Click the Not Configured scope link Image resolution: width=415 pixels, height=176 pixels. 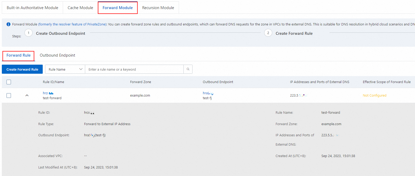pos(375,96)
